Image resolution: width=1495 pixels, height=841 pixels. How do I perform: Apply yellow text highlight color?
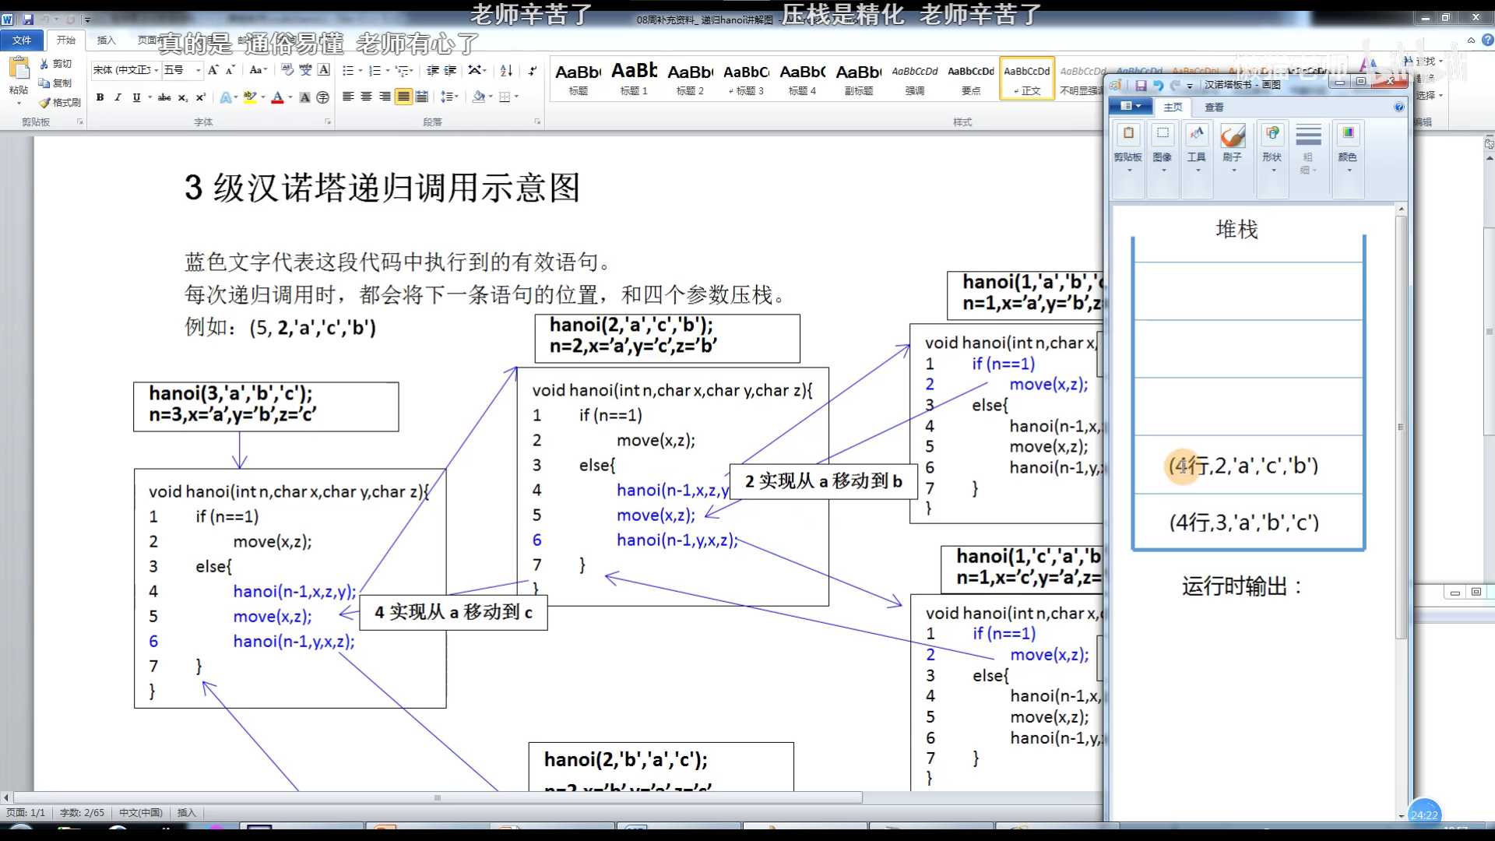tap(249, 97)
